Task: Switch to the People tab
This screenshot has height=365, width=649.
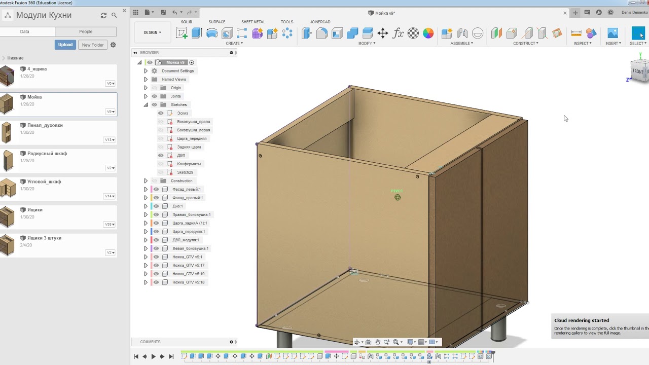Action: [86, 31]
